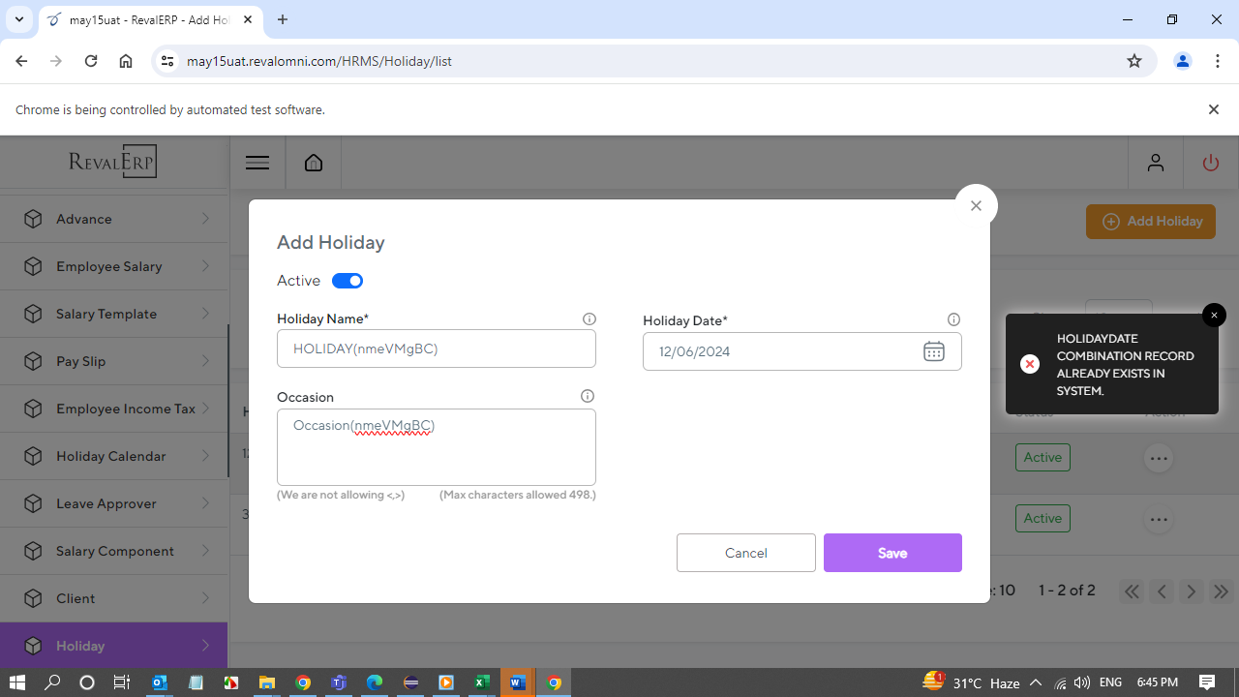Go to home dashboard icon

314,163
